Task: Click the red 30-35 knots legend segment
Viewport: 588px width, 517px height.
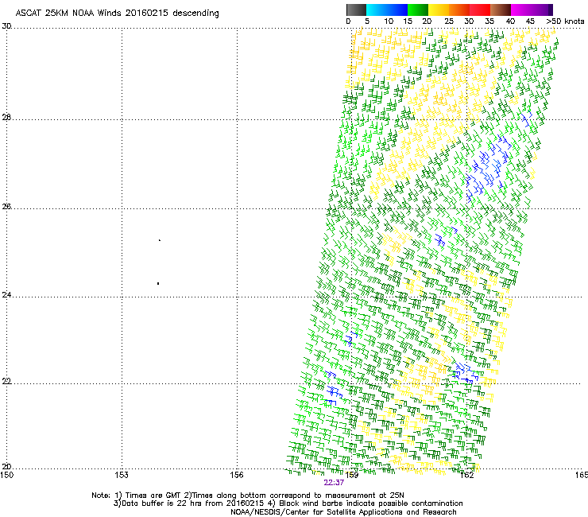Action: (x=480, y=10)
